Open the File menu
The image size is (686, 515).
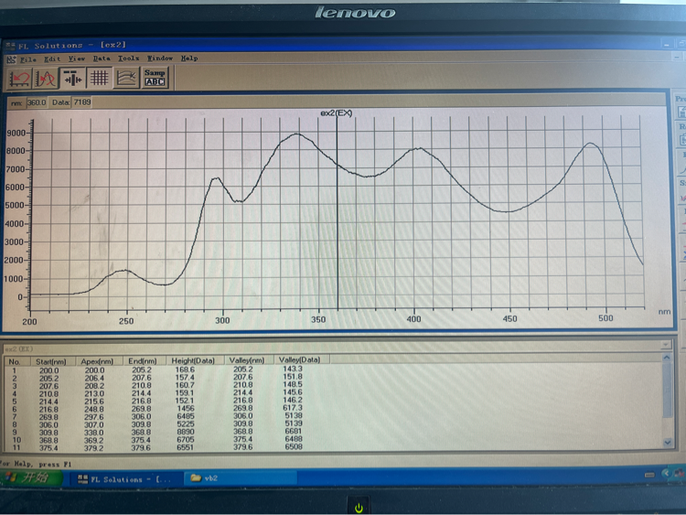[x=28, y=59]
